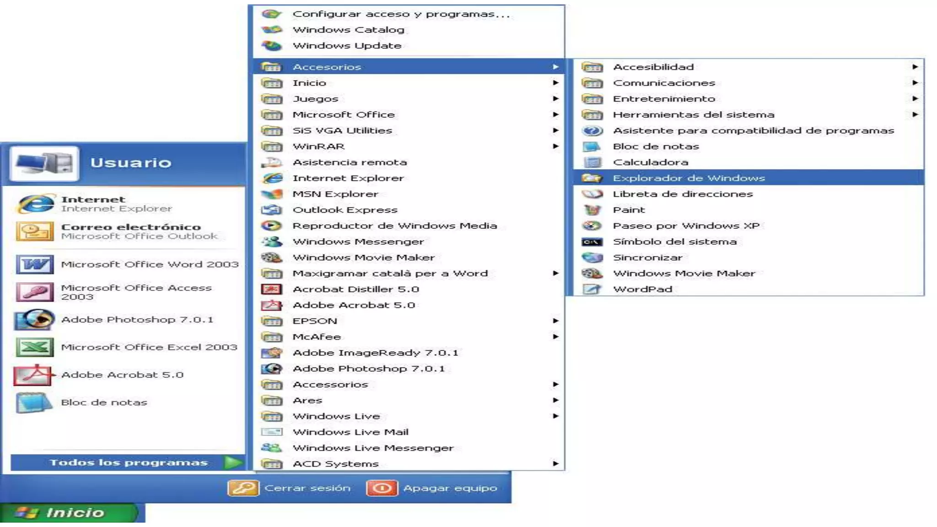
Task: Open the Símbolo del sistema icon
Action: [592, 242]
